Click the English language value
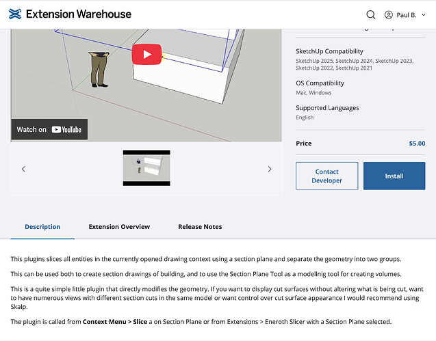Image resolution: width=436 pixels, height=341 pixels. tap(305, 118)
